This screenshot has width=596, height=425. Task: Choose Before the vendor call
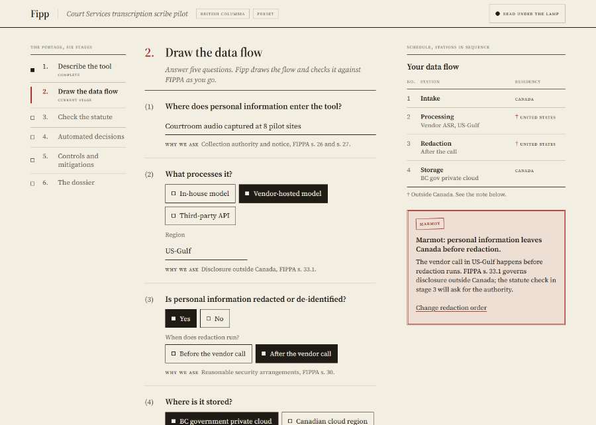(209, 354)
